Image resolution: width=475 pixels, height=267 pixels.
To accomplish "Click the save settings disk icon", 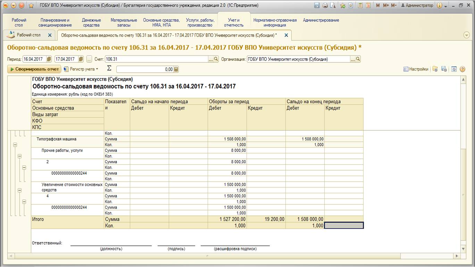I will (x=444, y=69).
